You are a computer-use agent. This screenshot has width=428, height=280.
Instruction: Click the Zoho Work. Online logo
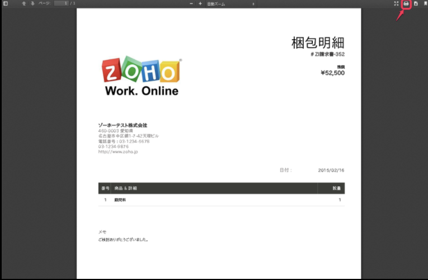pos(142,76)
